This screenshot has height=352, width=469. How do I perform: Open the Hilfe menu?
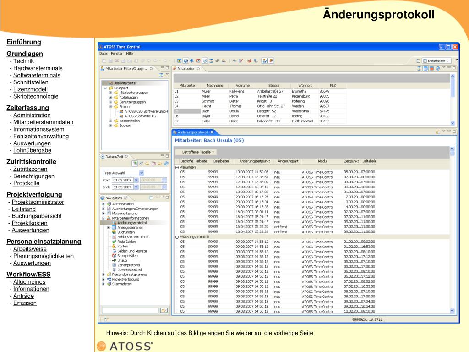point(130,53)
